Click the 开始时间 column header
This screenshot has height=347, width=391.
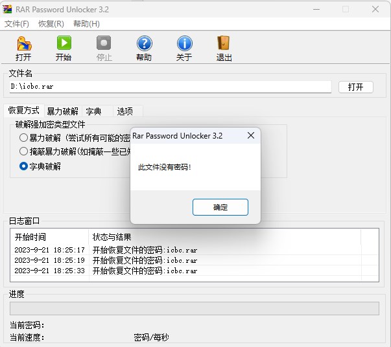click(49, 237)
